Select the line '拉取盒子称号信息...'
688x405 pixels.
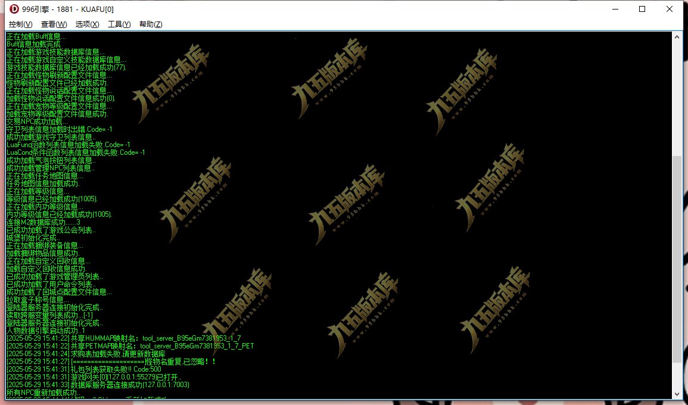38,299
